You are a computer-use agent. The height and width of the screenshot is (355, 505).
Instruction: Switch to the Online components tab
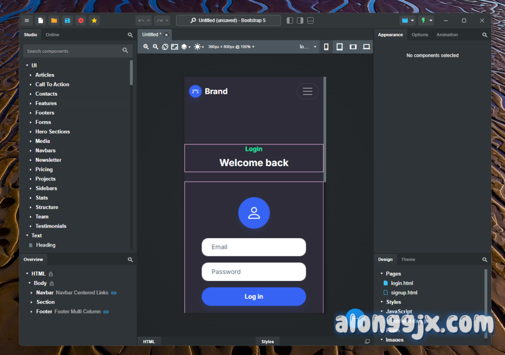point(52,35)
